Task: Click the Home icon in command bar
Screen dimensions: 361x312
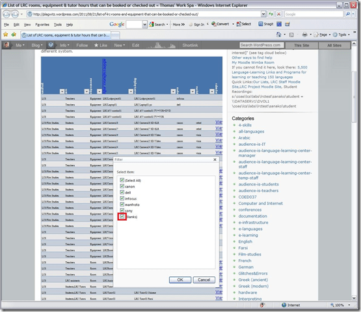Action: coord(278,35)
